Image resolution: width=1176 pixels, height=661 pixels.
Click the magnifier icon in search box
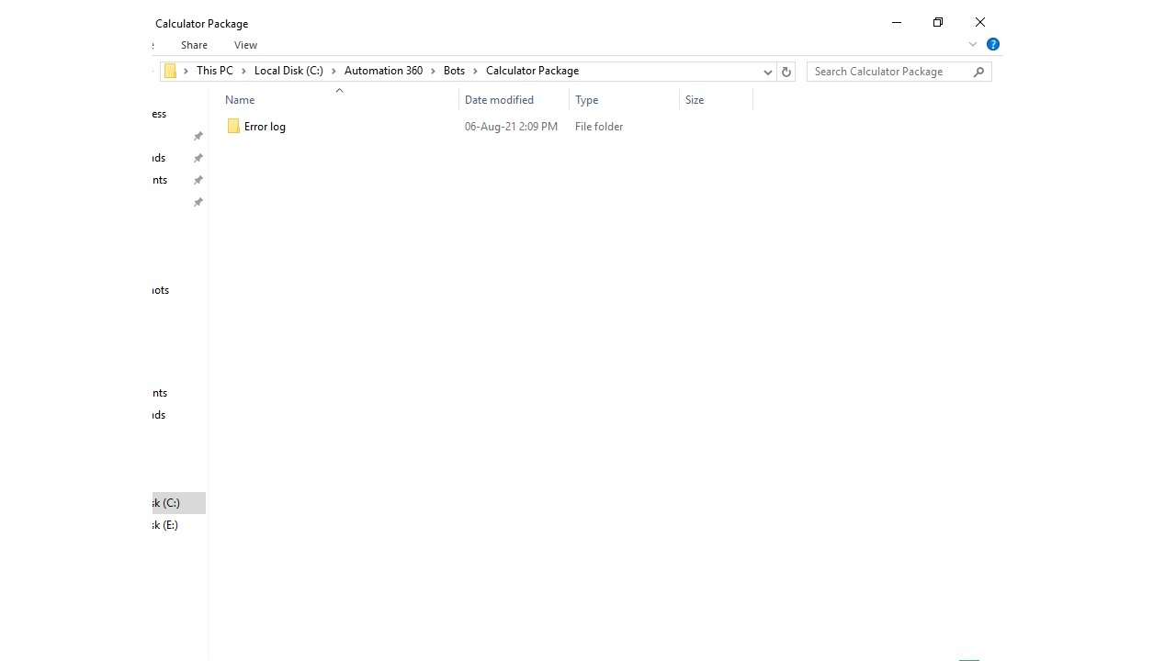[979, 72]
